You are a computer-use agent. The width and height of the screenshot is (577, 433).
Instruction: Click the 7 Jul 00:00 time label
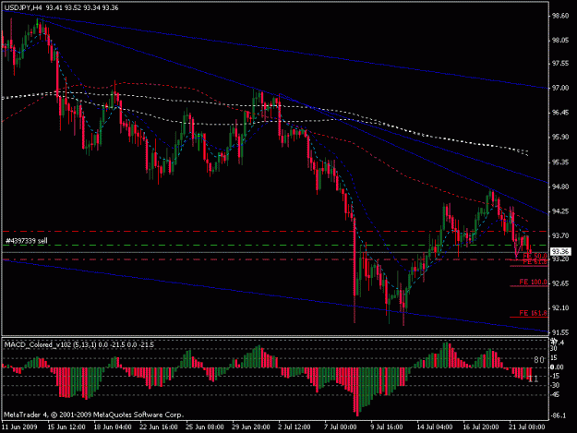[340, 427]
